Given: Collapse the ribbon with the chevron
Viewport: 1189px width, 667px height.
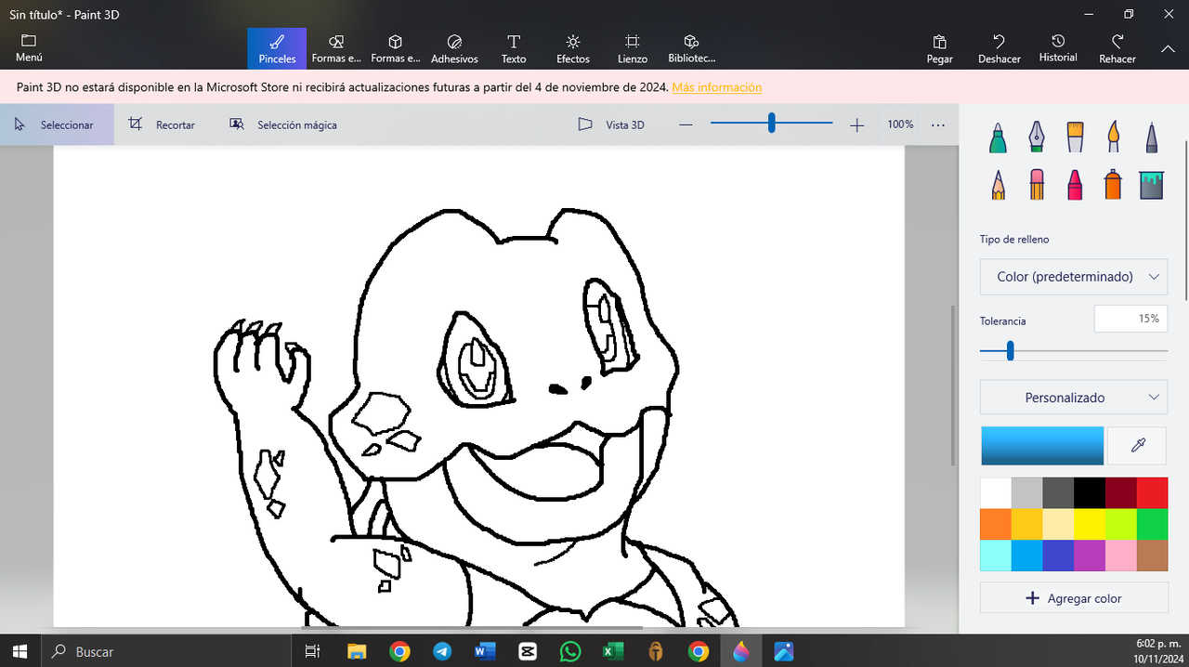Looking at the screenshot, I should 1169,48.
